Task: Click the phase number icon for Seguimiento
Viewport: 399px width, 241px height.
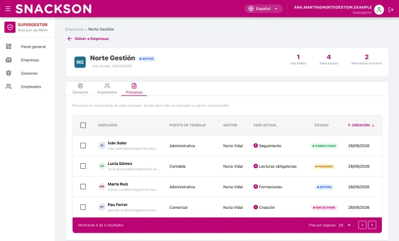Action: [x=255, y=145]
